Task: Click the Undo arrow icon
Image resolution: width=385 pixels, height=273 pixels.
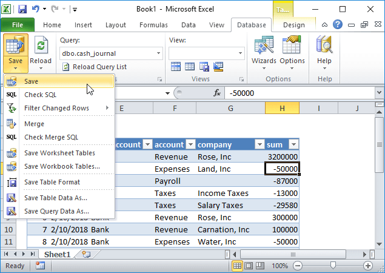Action: (x=36, y=9)
